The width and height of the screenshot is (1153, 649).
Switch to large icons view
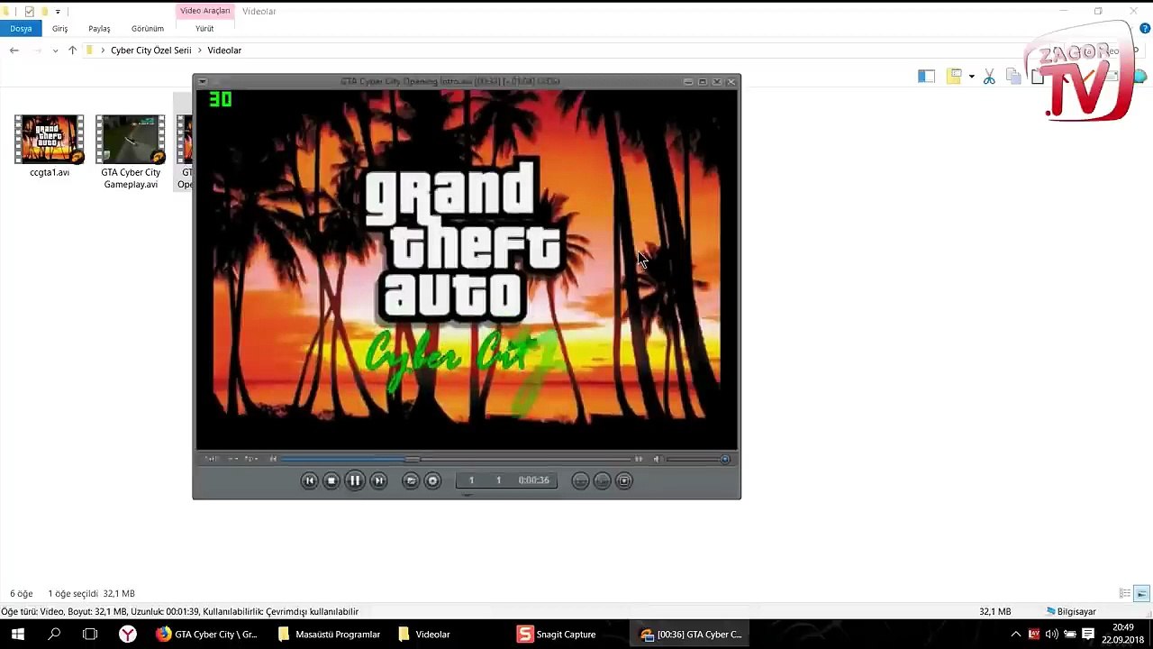(1141, 593)
